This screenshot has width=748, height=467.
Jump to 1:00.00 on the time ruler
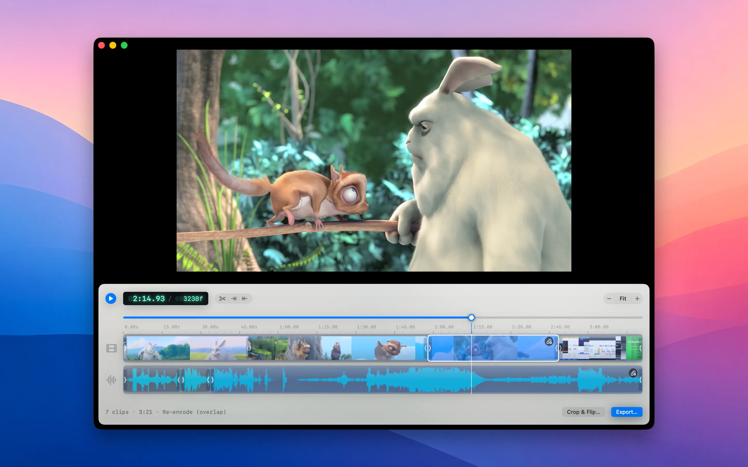[289, 327]
